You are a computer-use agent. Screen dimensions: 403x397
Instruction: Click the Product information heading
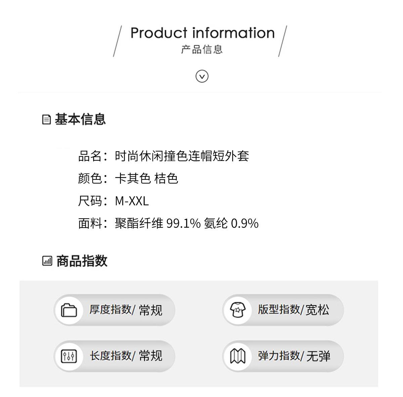[x=203, y=33]
